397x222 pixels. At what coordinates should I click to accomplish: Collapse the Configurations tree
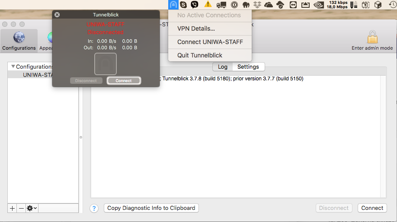(x=13, y=67)
